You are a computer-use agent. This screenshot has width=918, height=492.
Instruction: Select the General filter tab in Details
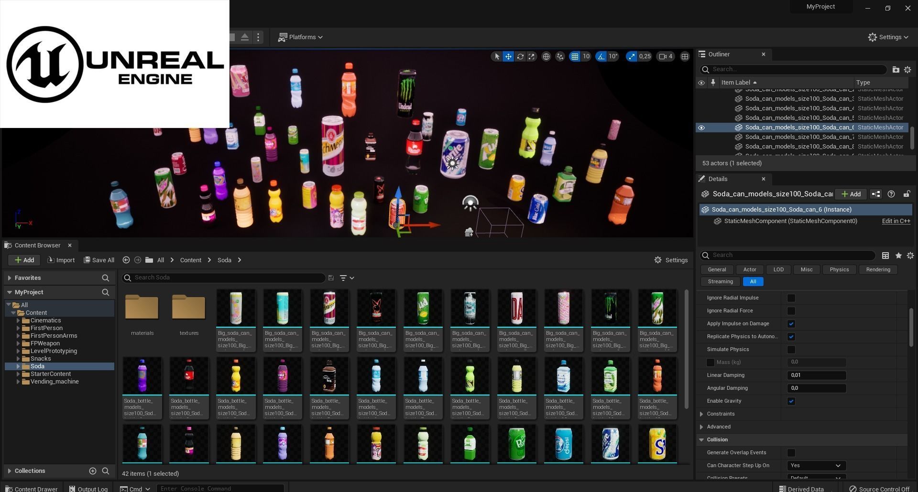717,270
